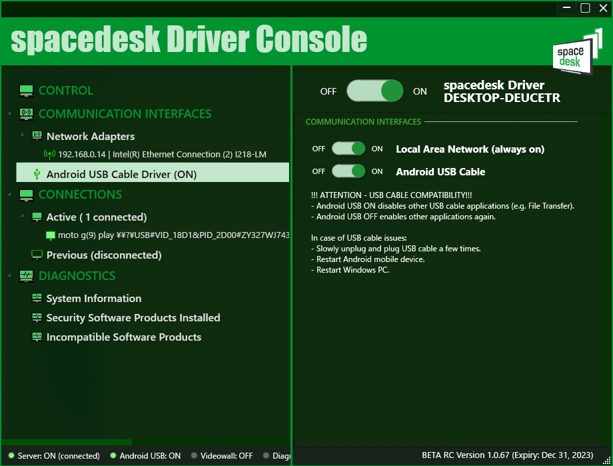Click the Videowall OFF status dot
The height and width of the screenshot is (466, 613).
194,455
